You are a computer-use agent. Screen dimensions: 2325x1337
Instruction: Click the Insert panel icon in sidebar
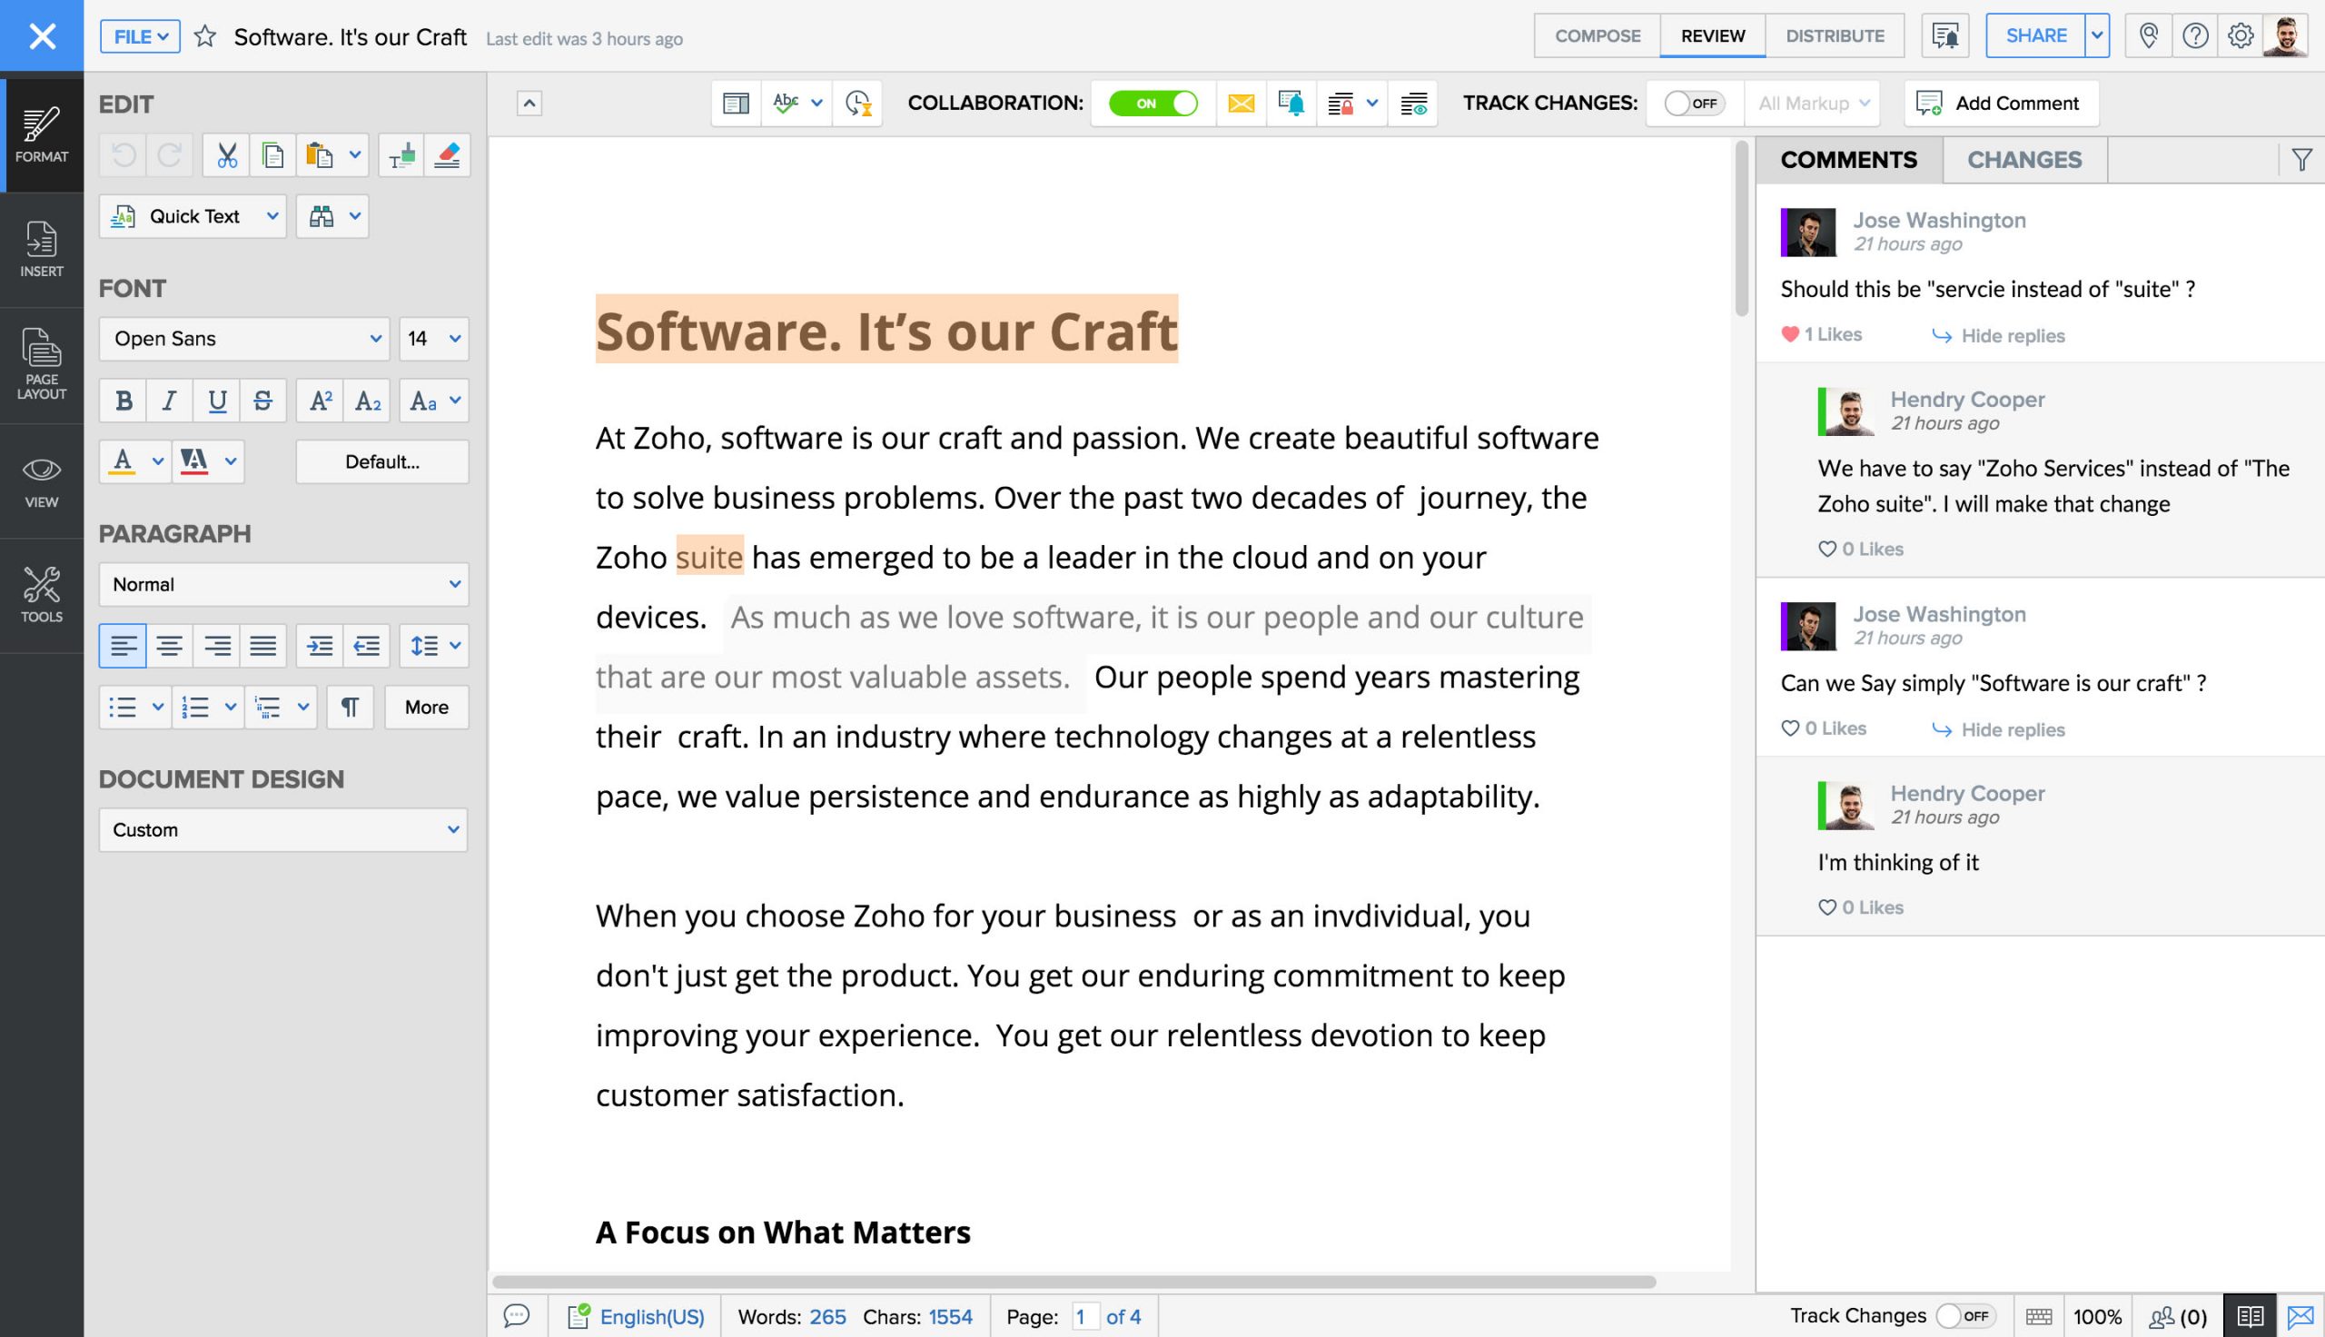tap(43, 248)
